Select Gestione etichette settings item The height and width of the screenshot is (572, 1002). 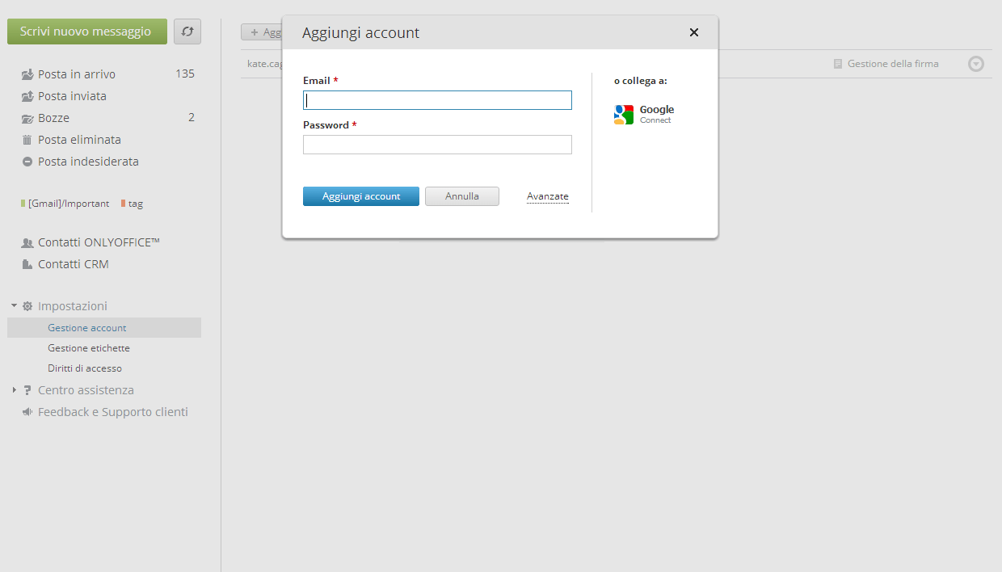point(89,348)
